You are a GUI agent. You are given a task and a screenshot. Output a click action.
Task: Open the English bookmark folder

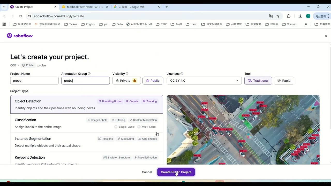click(x=88, y=24)
